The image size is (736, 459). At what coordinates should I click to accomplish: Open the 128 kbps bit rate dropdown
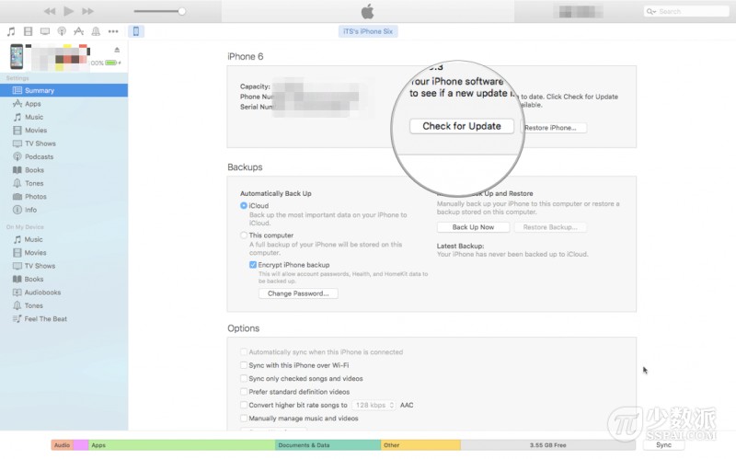[x=374, y=405]
